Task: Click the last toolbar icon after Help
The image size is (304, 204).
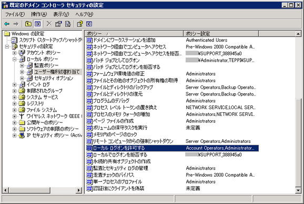Action: click(x=89, y=24)
